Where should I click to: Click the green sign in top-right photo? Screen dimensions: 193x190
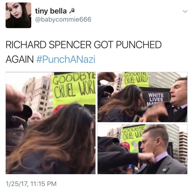[x=135, y=79]
